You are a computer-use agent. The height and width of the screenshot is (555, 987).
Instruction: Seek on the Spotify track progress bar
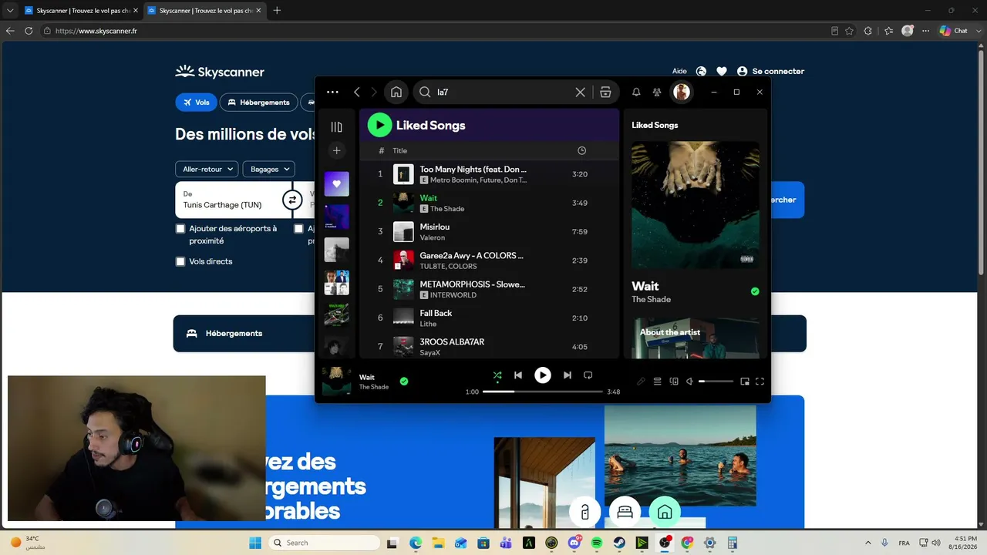coord(543,392)
